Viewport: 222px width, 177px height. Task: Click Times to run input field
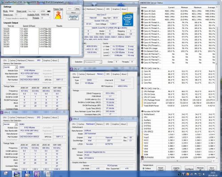18,15
